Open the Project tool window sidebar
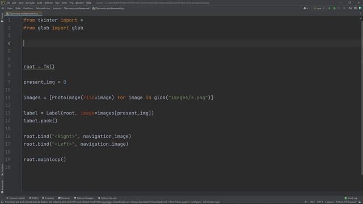The image size is (363, 204). tap(2, 18)
